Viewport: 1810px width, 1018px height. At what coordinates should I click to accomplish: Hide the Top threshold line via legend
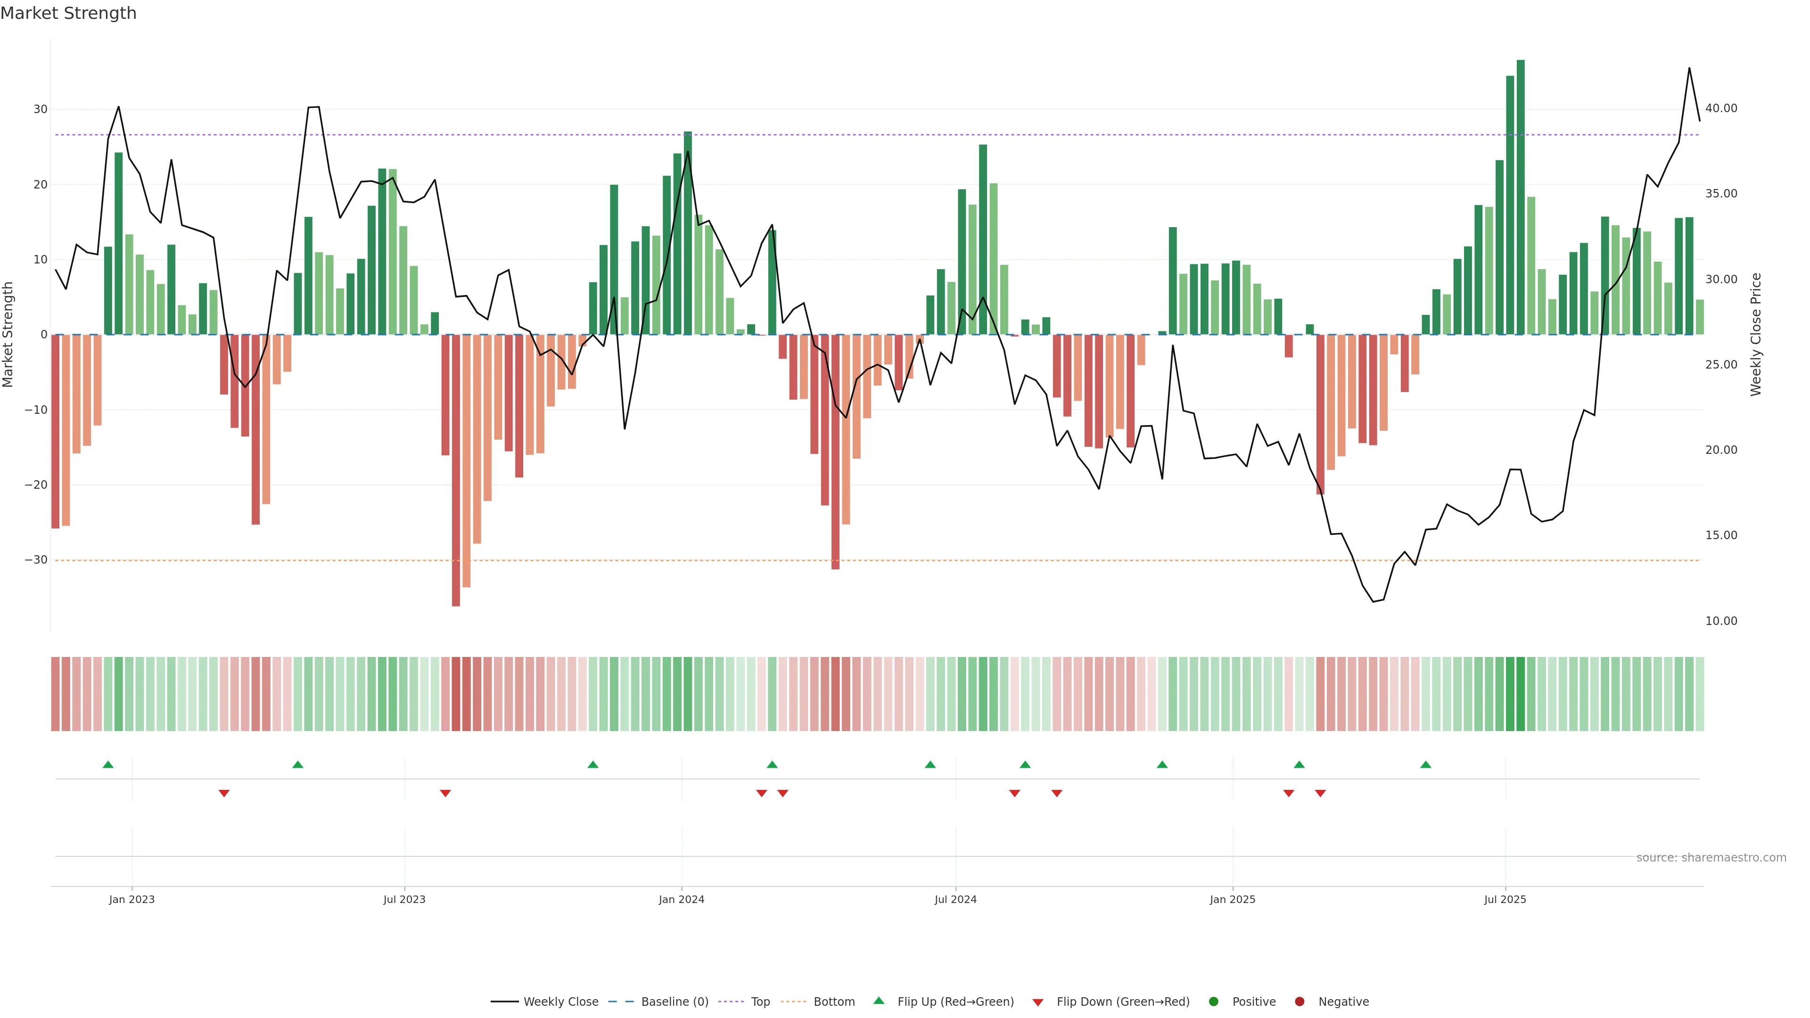point(760,1001)
